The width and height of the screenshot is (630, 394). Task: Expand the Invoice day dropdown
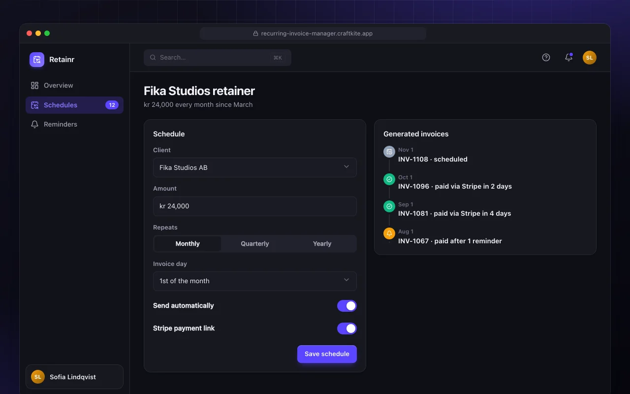point(255,281)
